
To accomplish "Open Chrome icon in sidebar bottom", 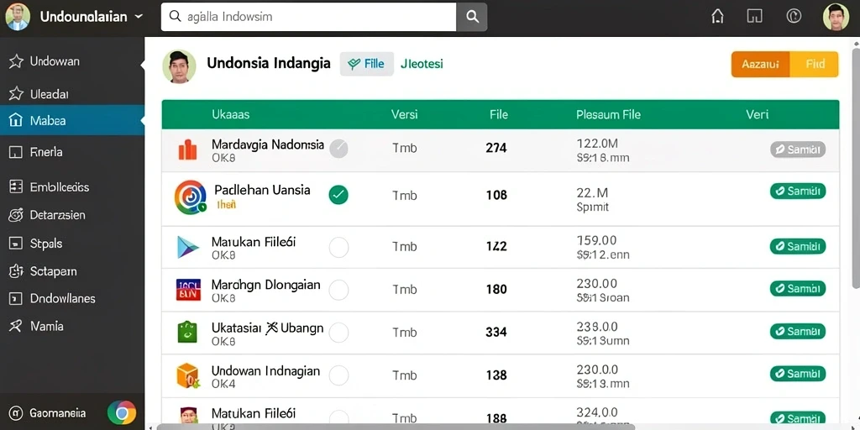I will [121, 412].
